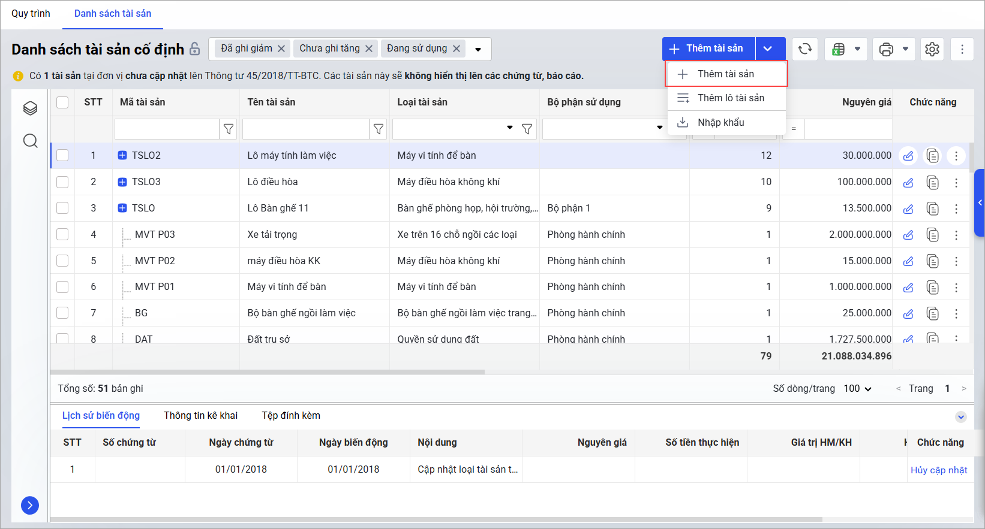Click the search magnifier in left sidebar
The height and width of the screenshot is (529, 985).
click(31, 141)
